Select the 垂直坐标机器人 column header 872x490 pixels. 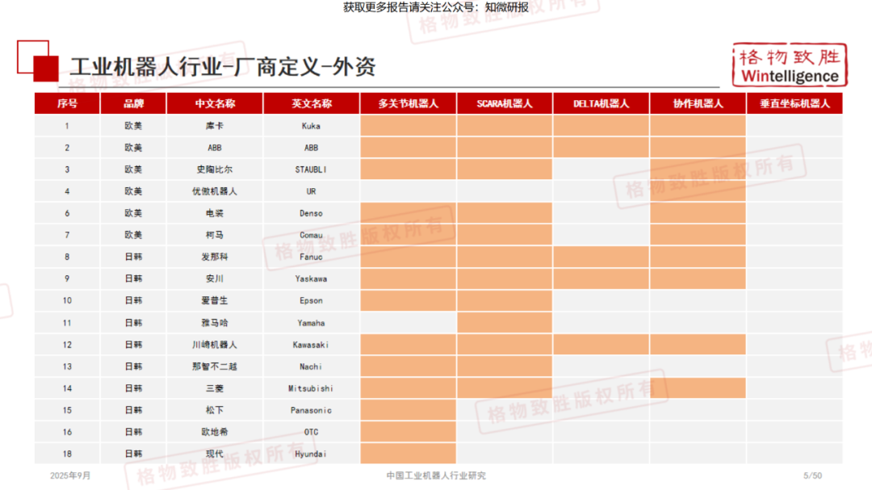pos(794,103)
